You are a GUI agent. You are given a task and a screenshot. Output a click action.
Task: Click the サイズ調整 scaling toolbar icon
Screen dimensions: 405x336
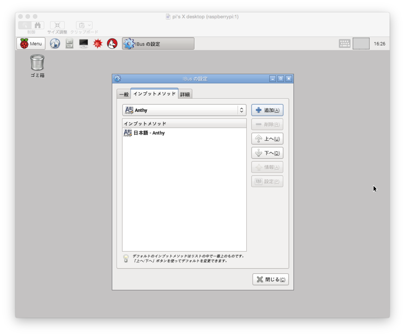[x=57, y=25]
